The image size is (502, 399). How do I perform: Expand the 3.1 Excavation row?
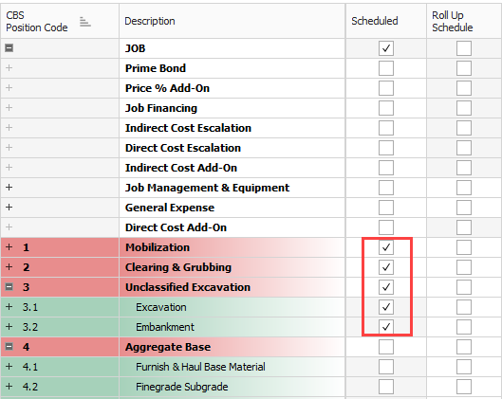click(9, 307)
